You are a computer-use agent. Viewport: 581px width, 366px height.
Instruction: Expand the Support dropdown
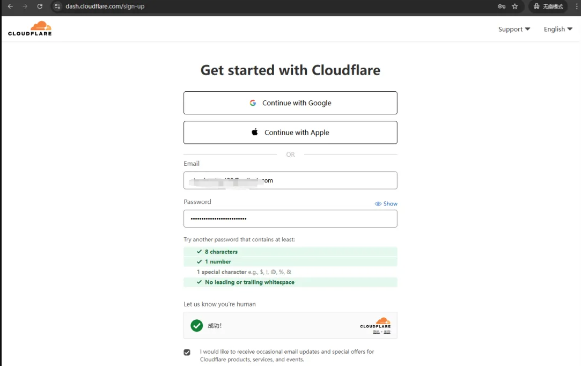pos(514,30)
